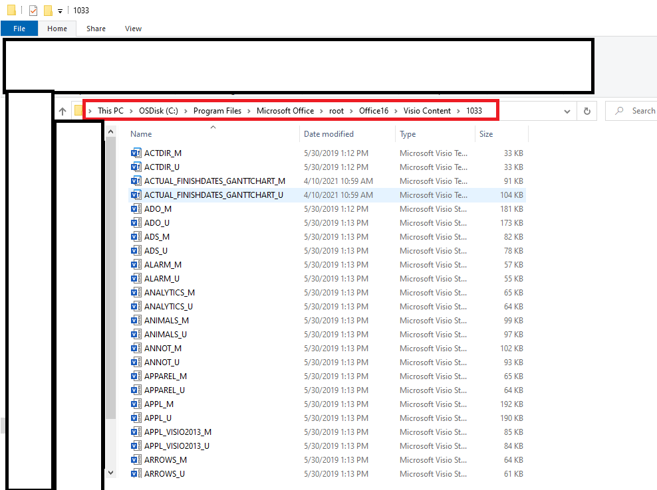Screen dimensions: 657x490
Task: Select the ACTUAL_FINISHDATES_GANTTCHART_M file icon
Action: click(x=136, y=181)
